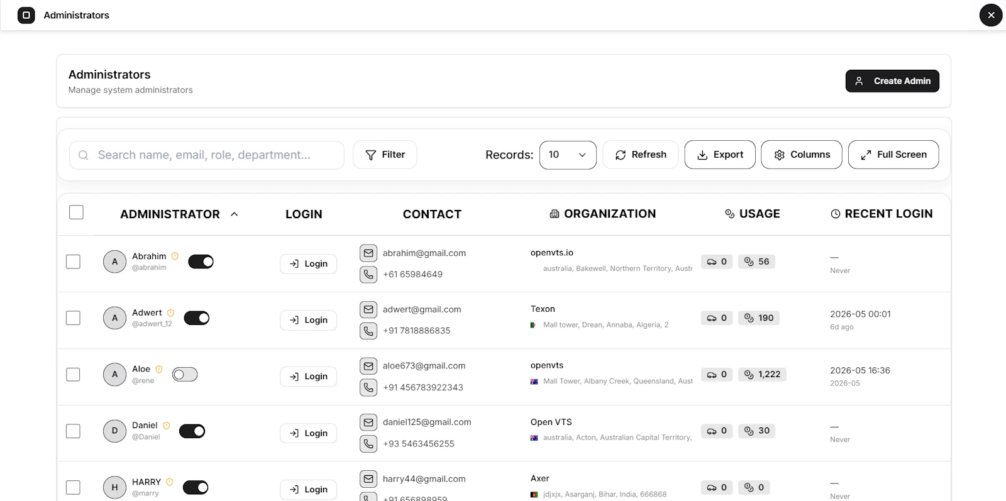Disable the Adwert account toggle
Viewport: 1006px width, 501px height.
(197, 318)
